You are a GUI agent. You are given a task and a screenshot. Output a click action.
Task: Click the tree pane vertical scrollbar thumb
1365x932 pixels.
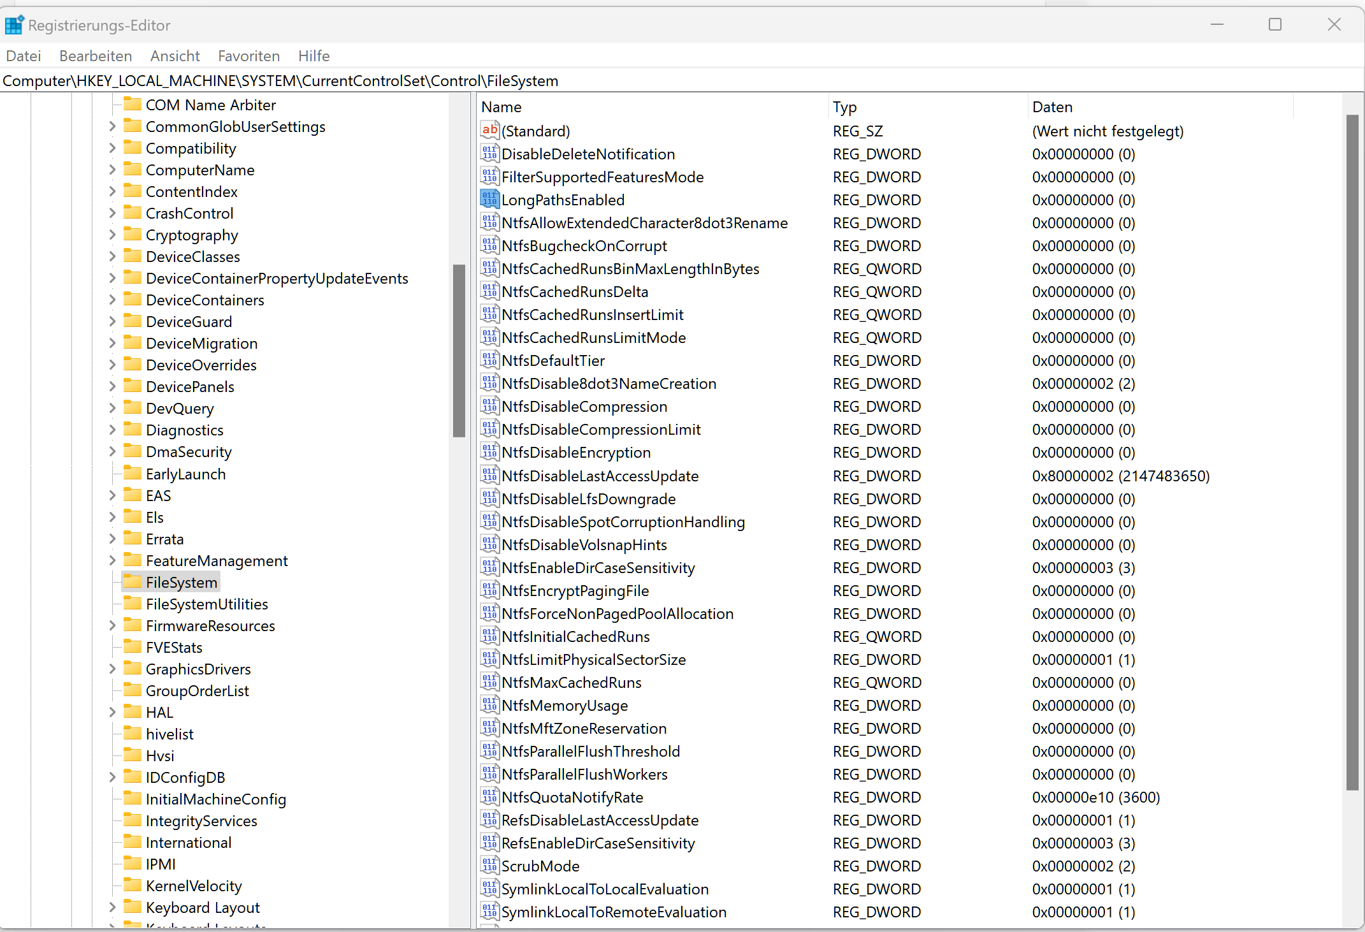tap(459, 351)
